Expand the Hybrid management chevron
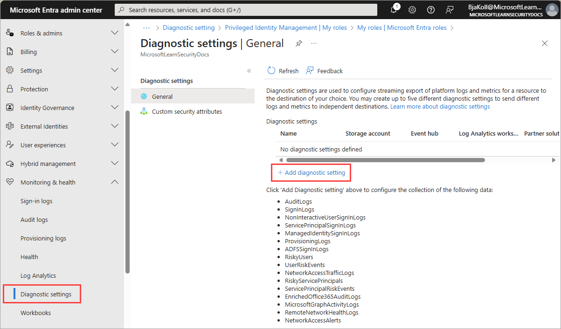 (x=114, y=164)
